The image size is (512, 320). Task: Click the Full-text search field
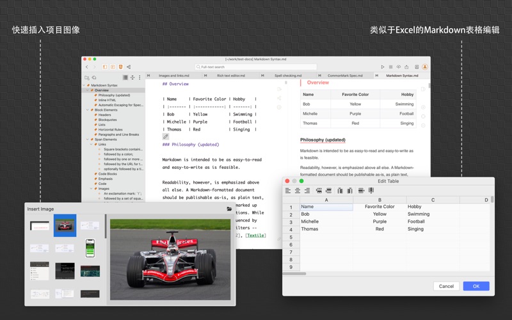click(x=256, y=67)
